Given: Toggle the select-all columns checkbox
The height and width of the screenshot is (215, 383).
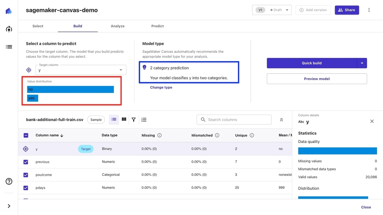Looking at the screenshot, I should point(26,135).
